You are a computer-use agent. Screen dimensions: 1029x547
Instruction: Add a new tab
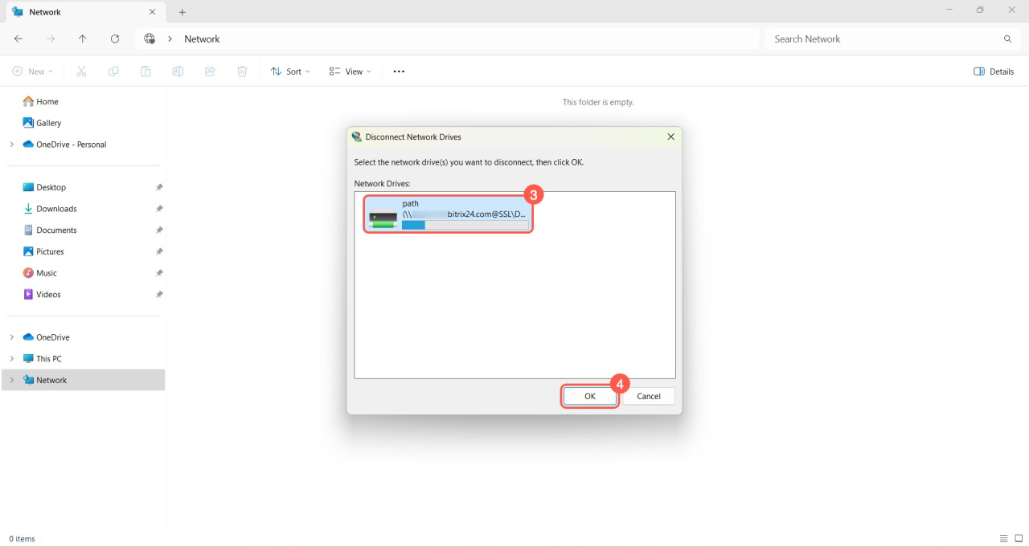coord(182,12)
